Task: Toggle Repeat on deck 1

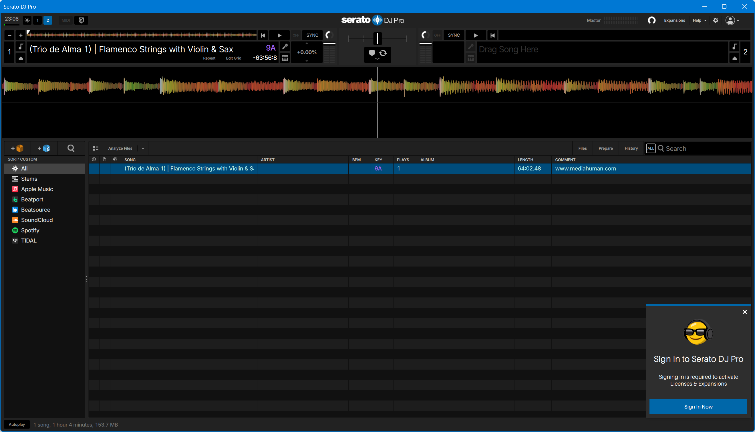Action: click(209, 58)
